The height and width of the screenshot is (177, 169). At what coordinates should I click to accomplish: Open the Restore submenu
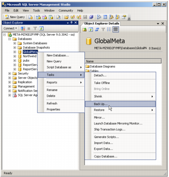(x=120, y=110)
